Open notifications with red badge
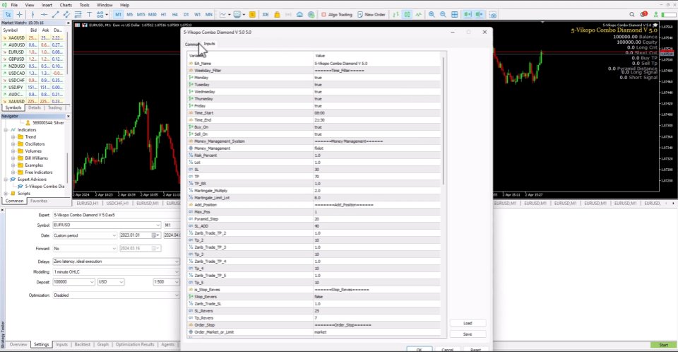This screenshot has height=352, width=678. tap(644, 14)
